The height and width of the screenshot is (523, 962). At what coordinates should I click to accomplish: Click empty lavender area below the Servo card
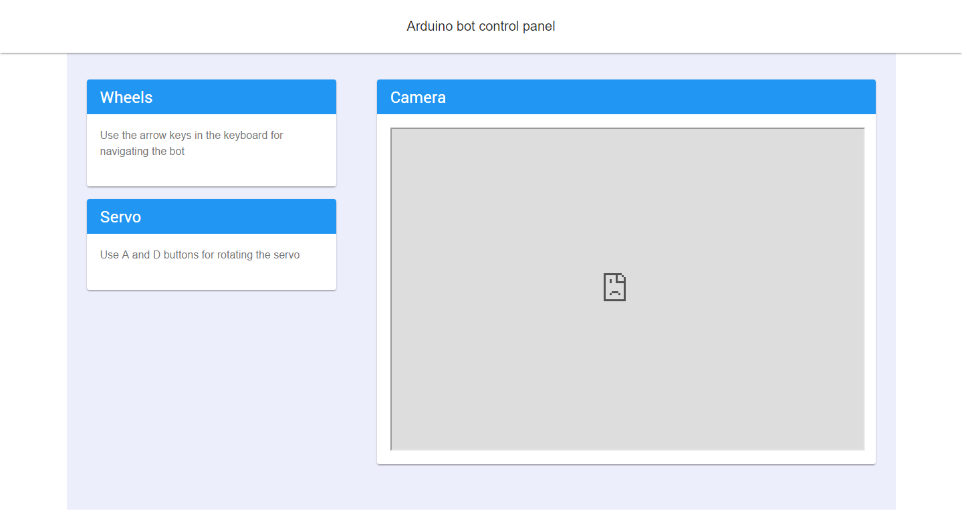tap(211, 387)
